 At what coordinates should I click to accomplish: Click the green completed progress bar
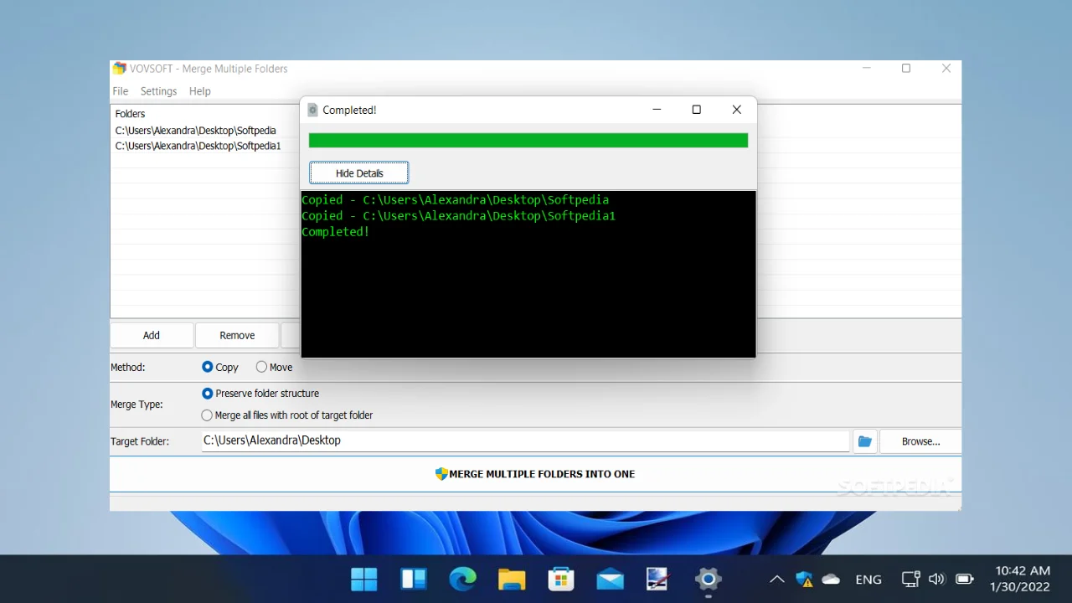point(528,141)
